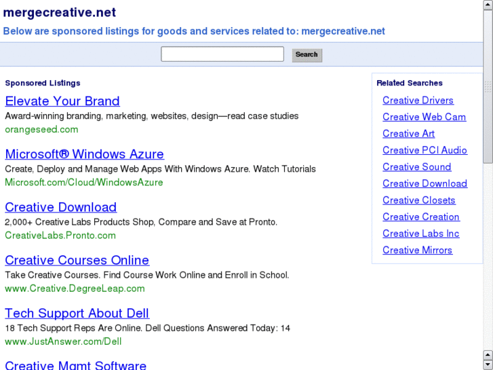Select Creative Closets related search
The image size is (493, 370).
[419, 200]
